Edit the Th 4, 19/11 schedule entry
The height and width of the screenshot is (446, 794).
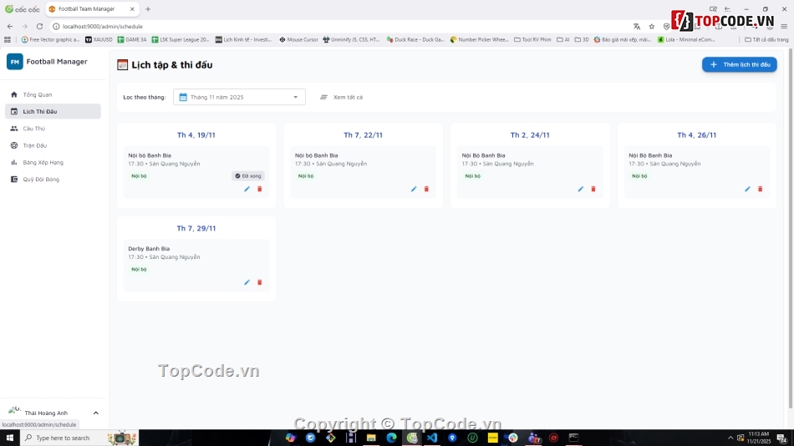(247, 189)
